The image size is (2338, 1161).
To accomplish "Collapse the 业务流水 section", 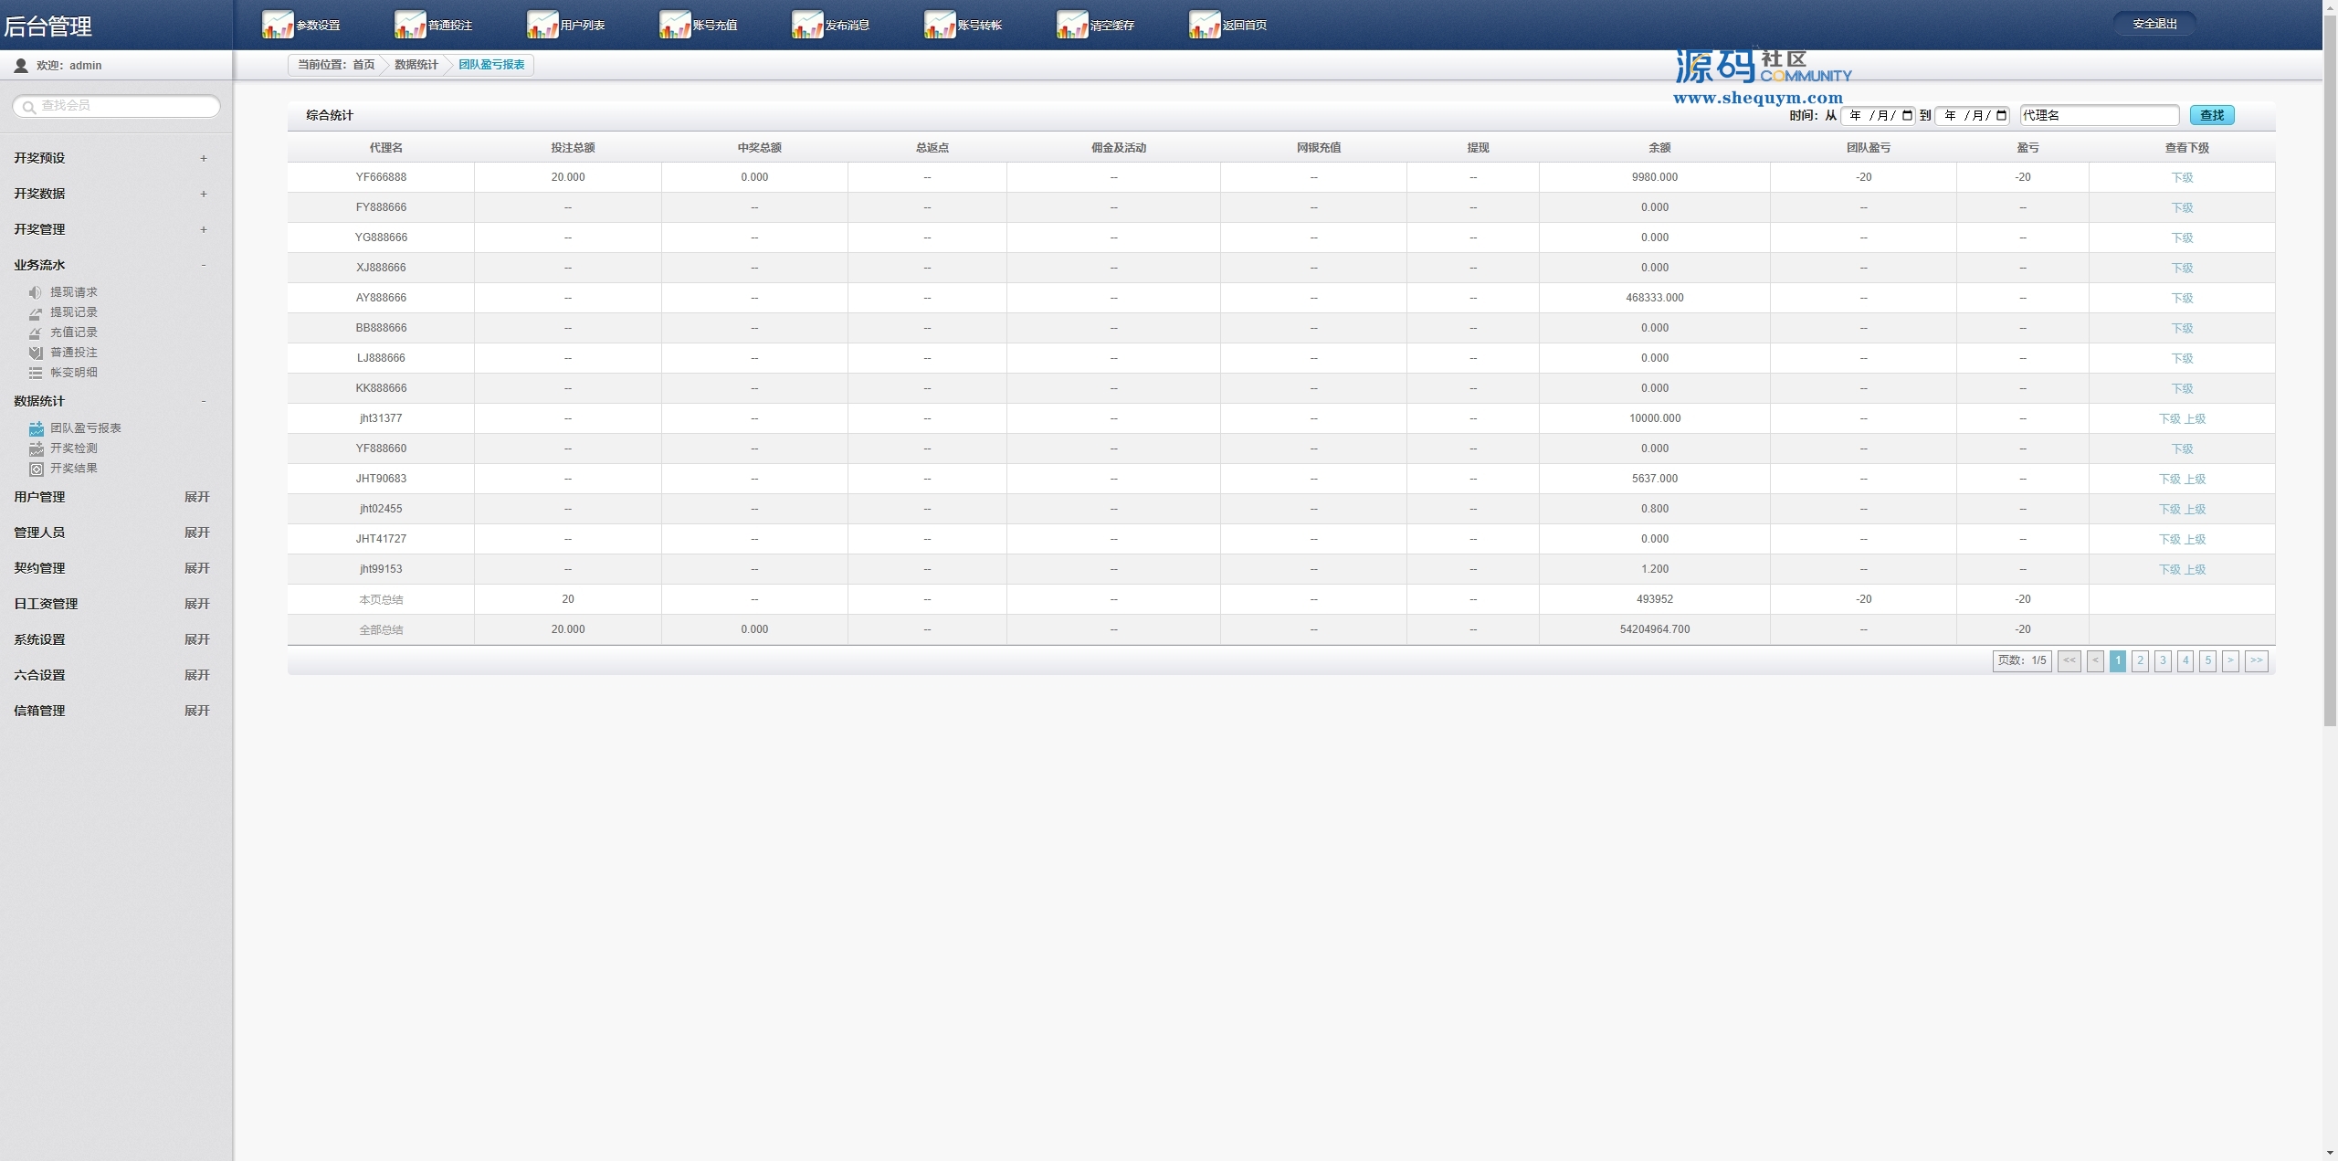I will [203, 265].
